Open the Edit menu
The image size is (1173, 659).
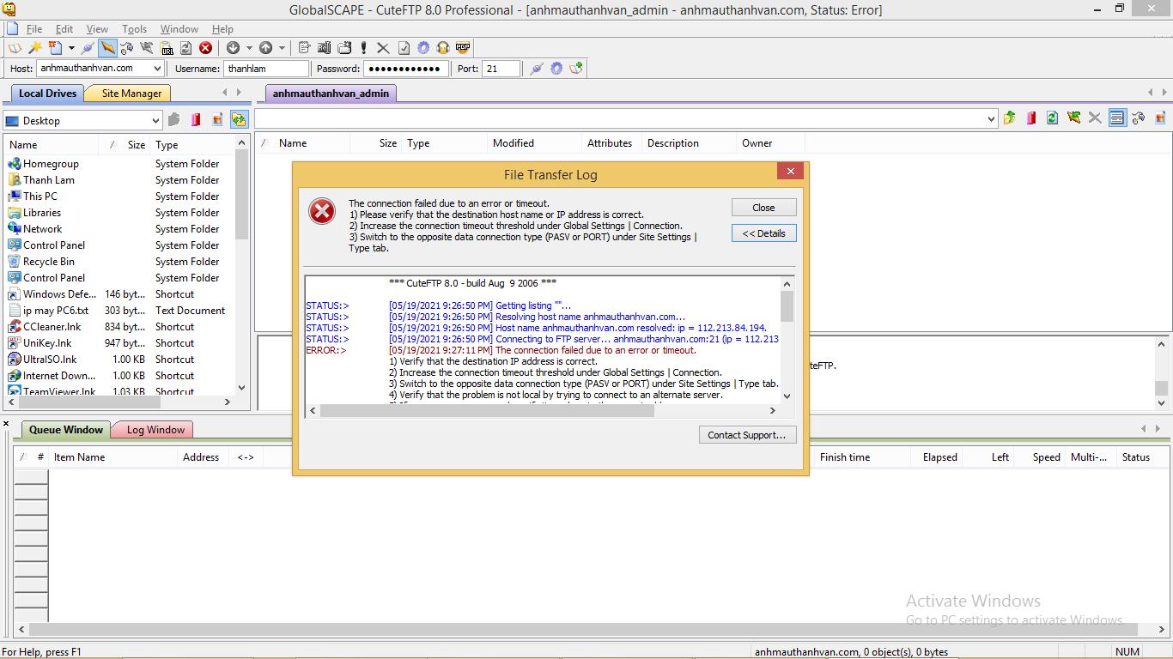(x=64, y=29)
